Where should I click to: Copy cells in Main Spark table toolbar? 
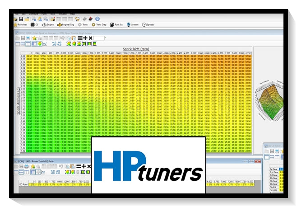click(69, 38)
